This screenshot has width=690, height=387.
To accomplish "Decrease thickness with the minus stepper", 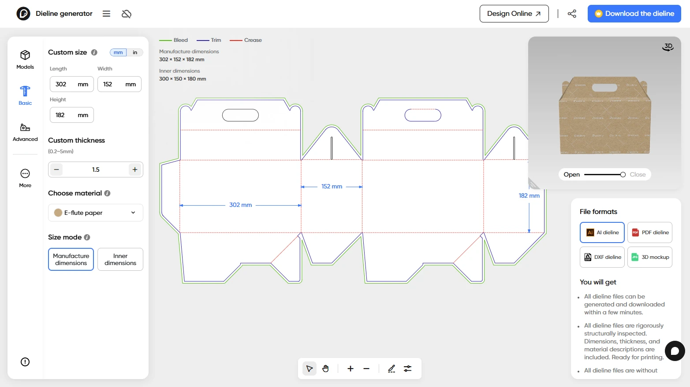I will pyautogui.click(x=56, y=170).
